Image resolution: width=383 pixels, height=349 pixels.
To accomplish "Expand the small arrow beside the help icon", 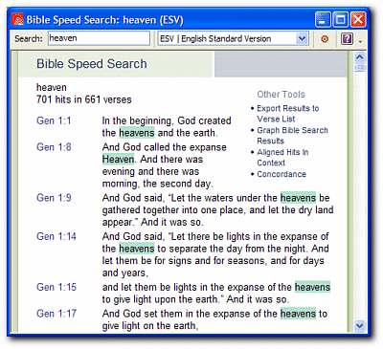I will [x=360, y=42].
